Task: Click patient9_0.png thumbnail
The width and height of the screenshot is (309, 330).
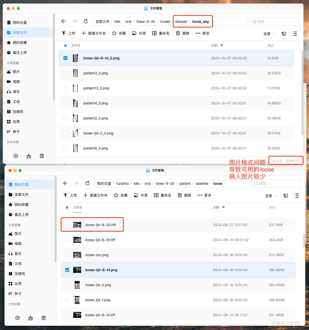Action: 75,148
